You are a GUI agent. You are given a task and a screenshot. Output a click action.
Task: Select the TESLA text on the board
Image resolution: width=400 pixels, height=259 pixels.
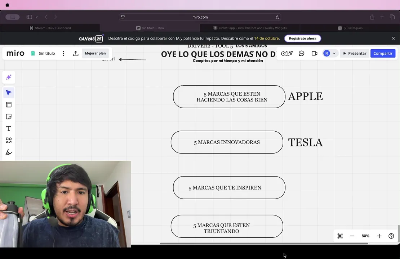[305, 142]
